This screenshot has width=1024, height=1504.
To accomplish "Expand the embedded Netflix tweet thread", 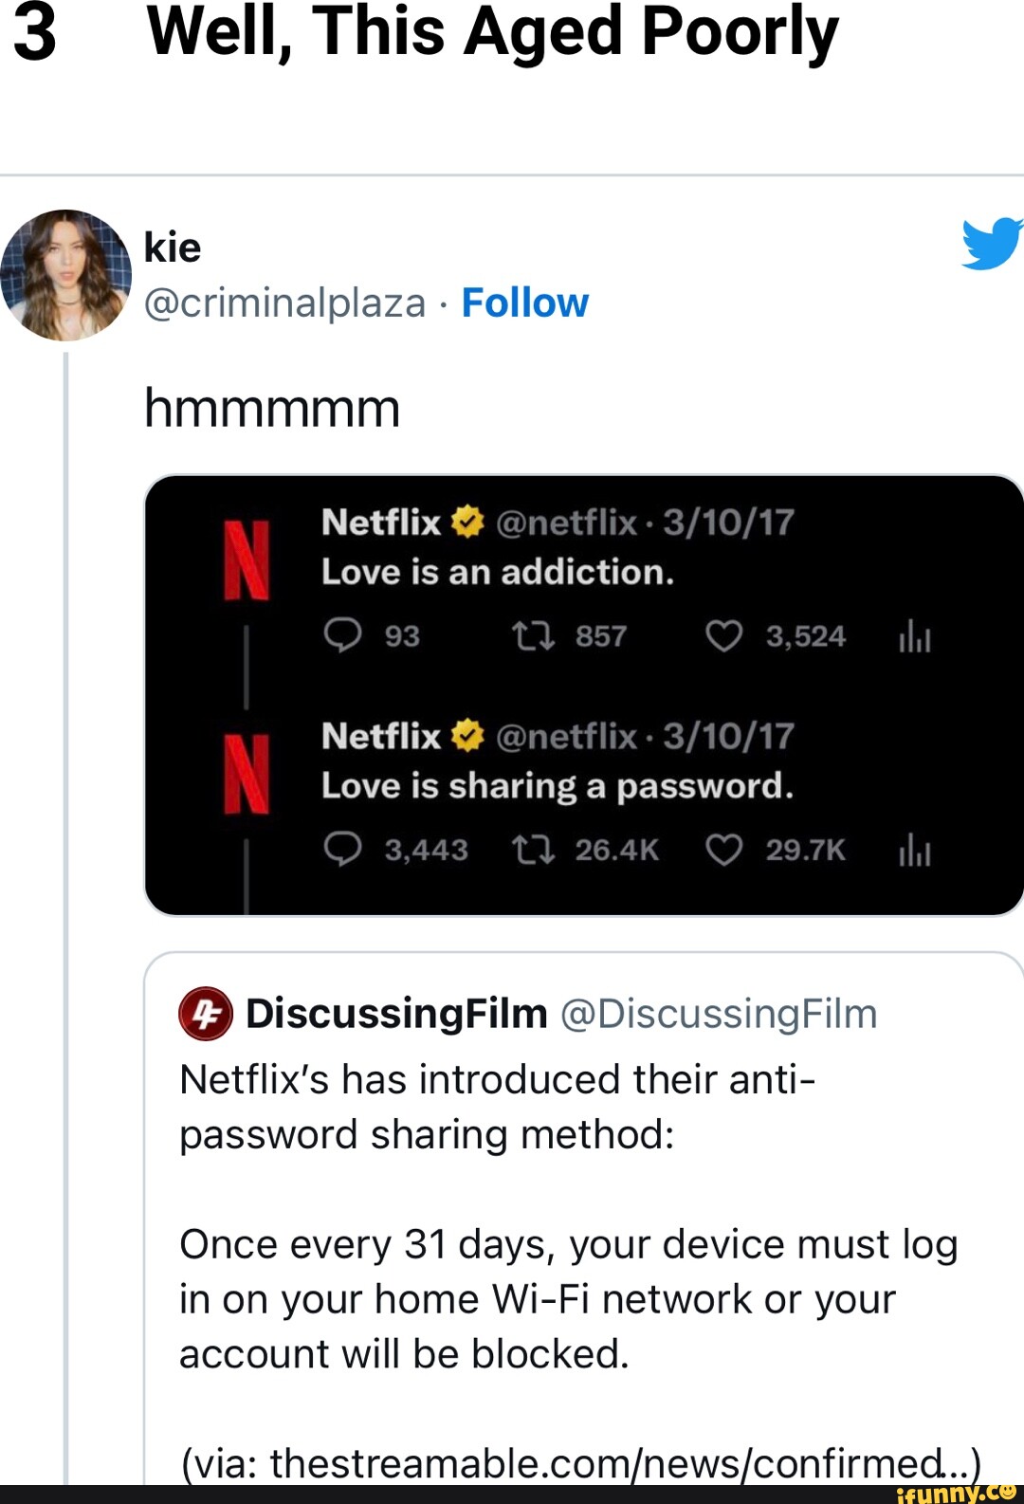I will [583, 692].
